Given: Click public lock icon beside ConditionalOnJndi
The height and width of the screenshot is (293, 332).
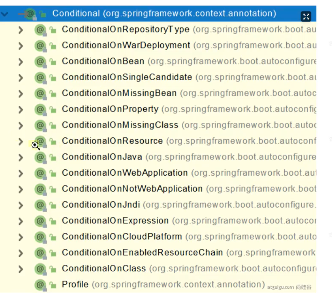Looking at the screenshot, I should [x=53, y=205].
